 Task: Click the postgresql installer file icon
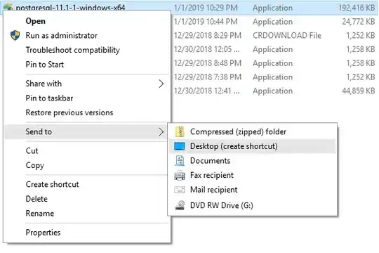[8, 7]
